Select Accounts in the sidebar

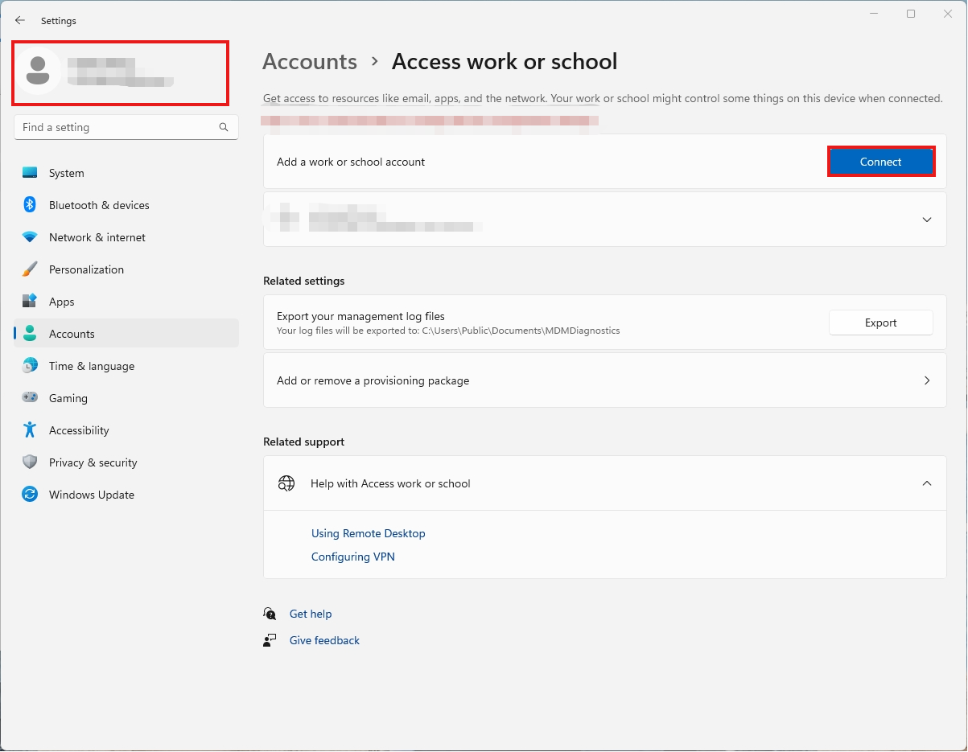[126, 334]
